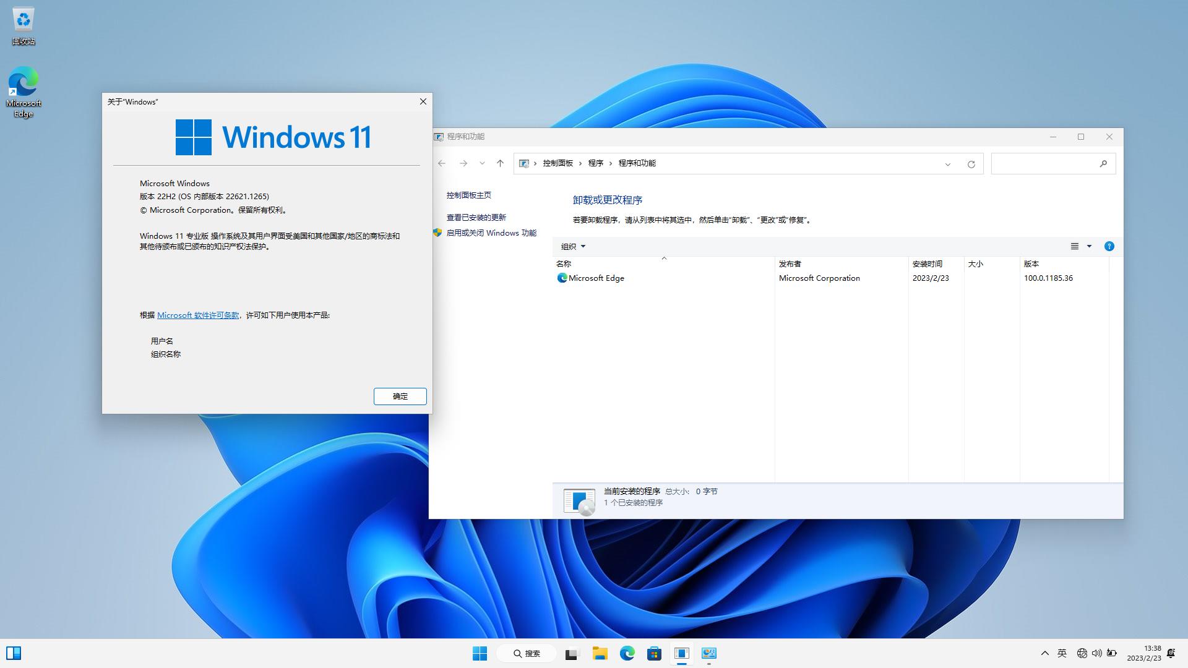Open the volume control in the tray
The height and width of the screenshot is (668, 1188).
1097,653
